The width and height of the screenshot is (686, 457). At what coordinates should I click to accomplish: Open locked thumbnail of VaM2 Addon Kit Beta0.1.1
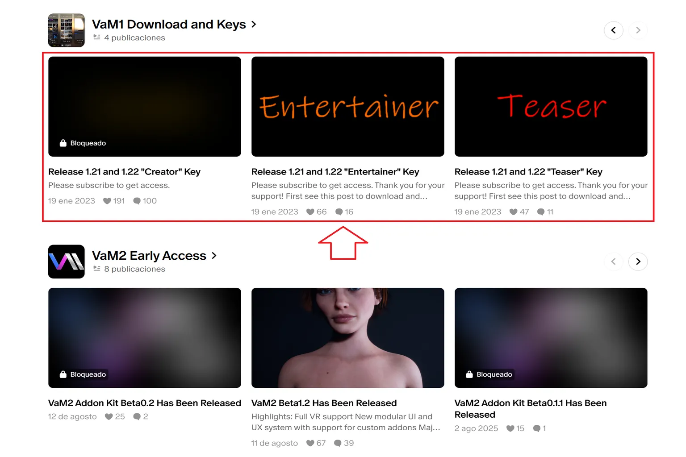(x=551, y=338)
